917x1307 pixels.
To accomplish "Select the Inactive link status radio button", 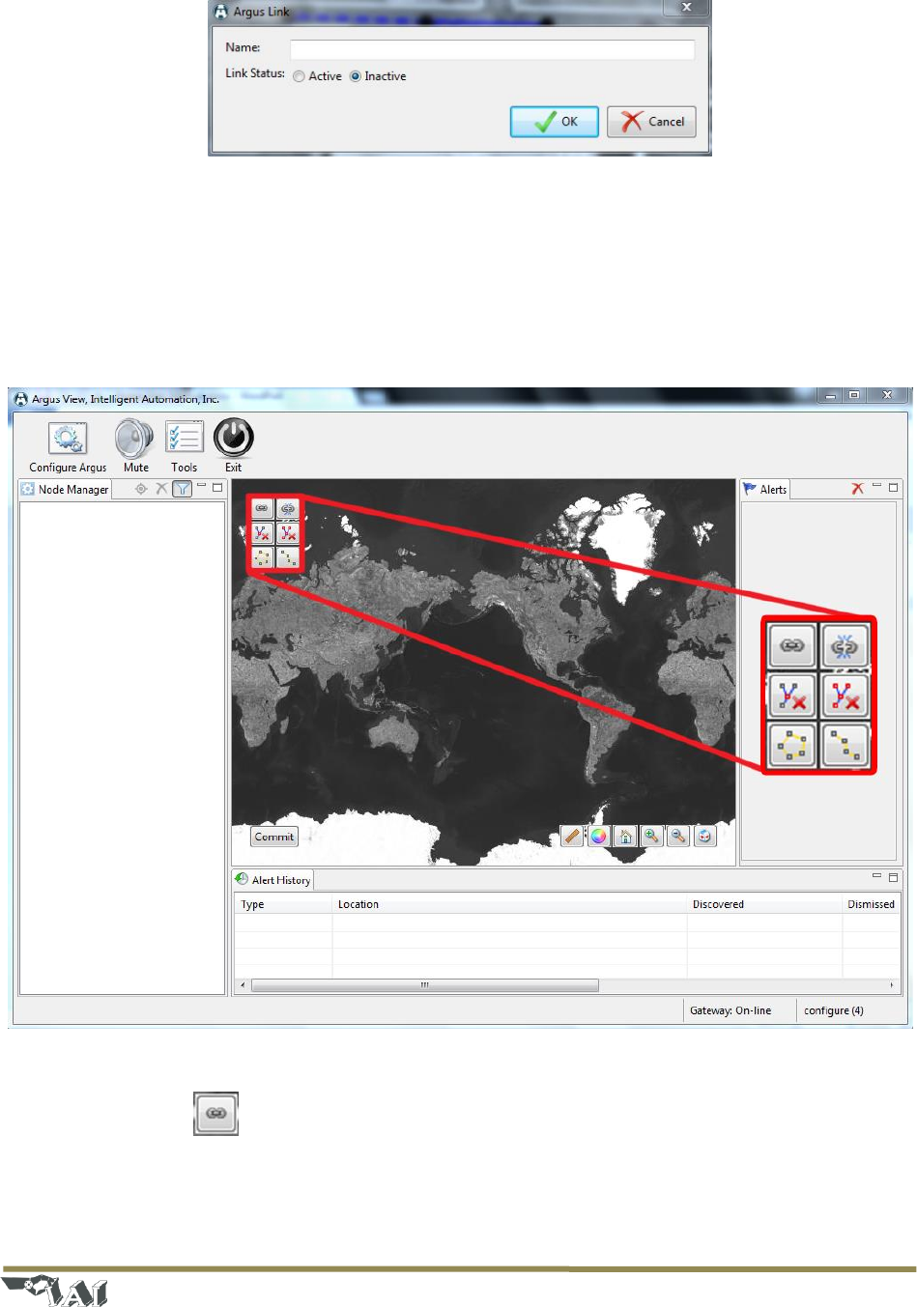I will coord(356,76).
